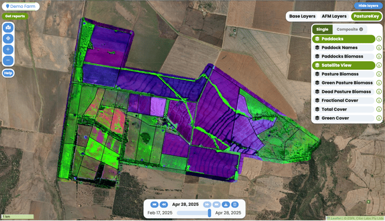Click the document export icon in timeline
This screenshot has height=221, width=385.
point(234,204)
